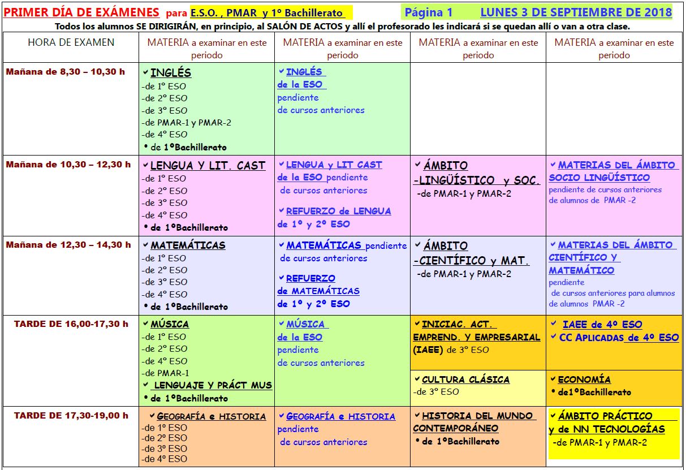Select the black INGLÉS heading in green cell
Screen dimensions: 686x470
tap(171, 72)
